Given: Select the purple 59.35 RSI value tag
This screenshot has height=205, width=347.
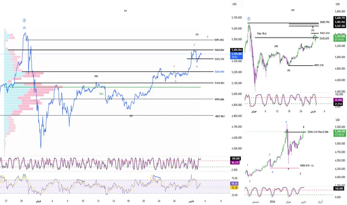Looking at the screenshot, I should click(x=234, y=183).
